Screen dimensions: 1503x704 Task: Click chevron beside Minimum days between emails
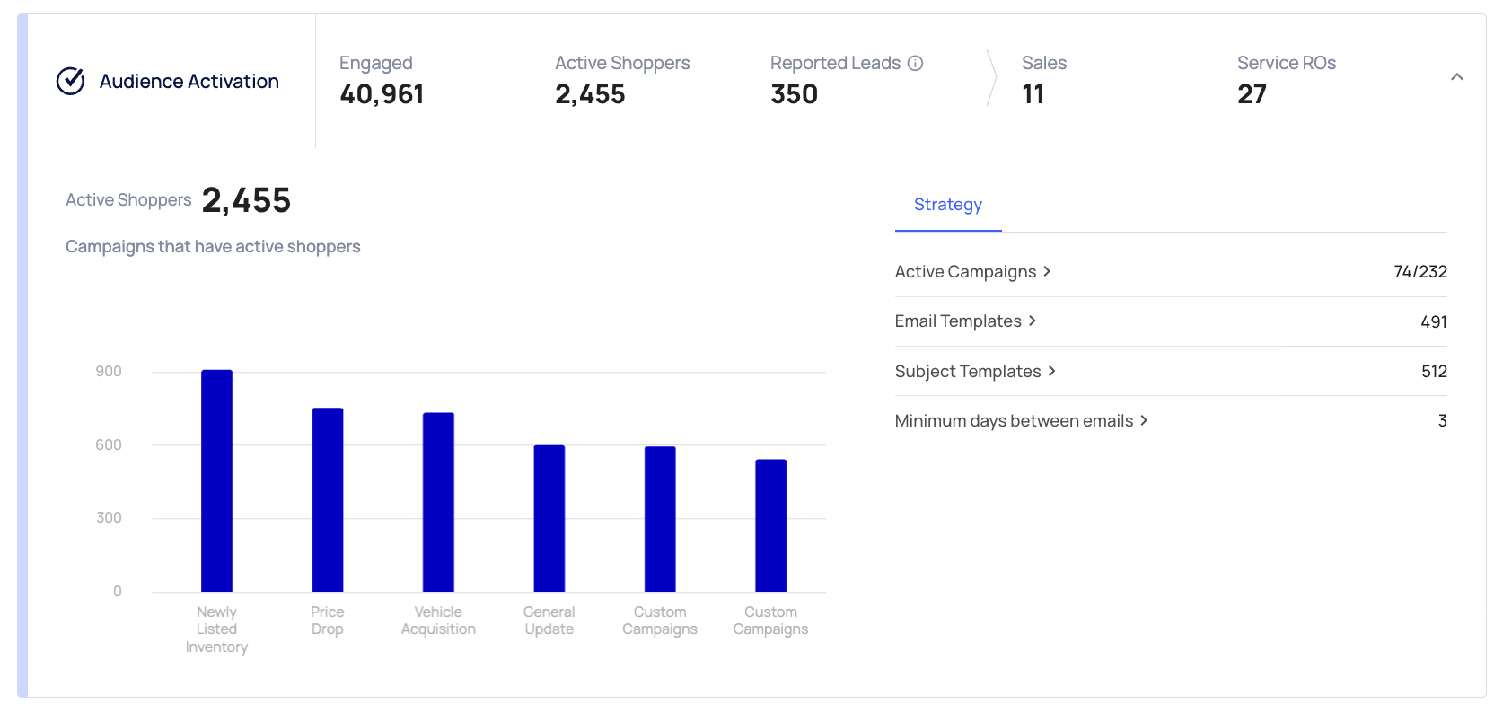coord(1144,420)
